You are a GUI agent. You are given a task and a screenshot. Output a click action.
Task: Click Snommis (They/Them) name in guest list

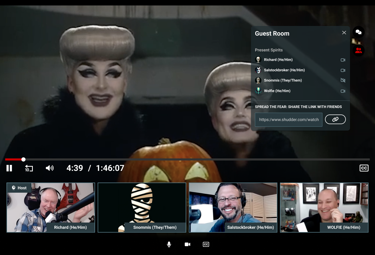(283, 80)
